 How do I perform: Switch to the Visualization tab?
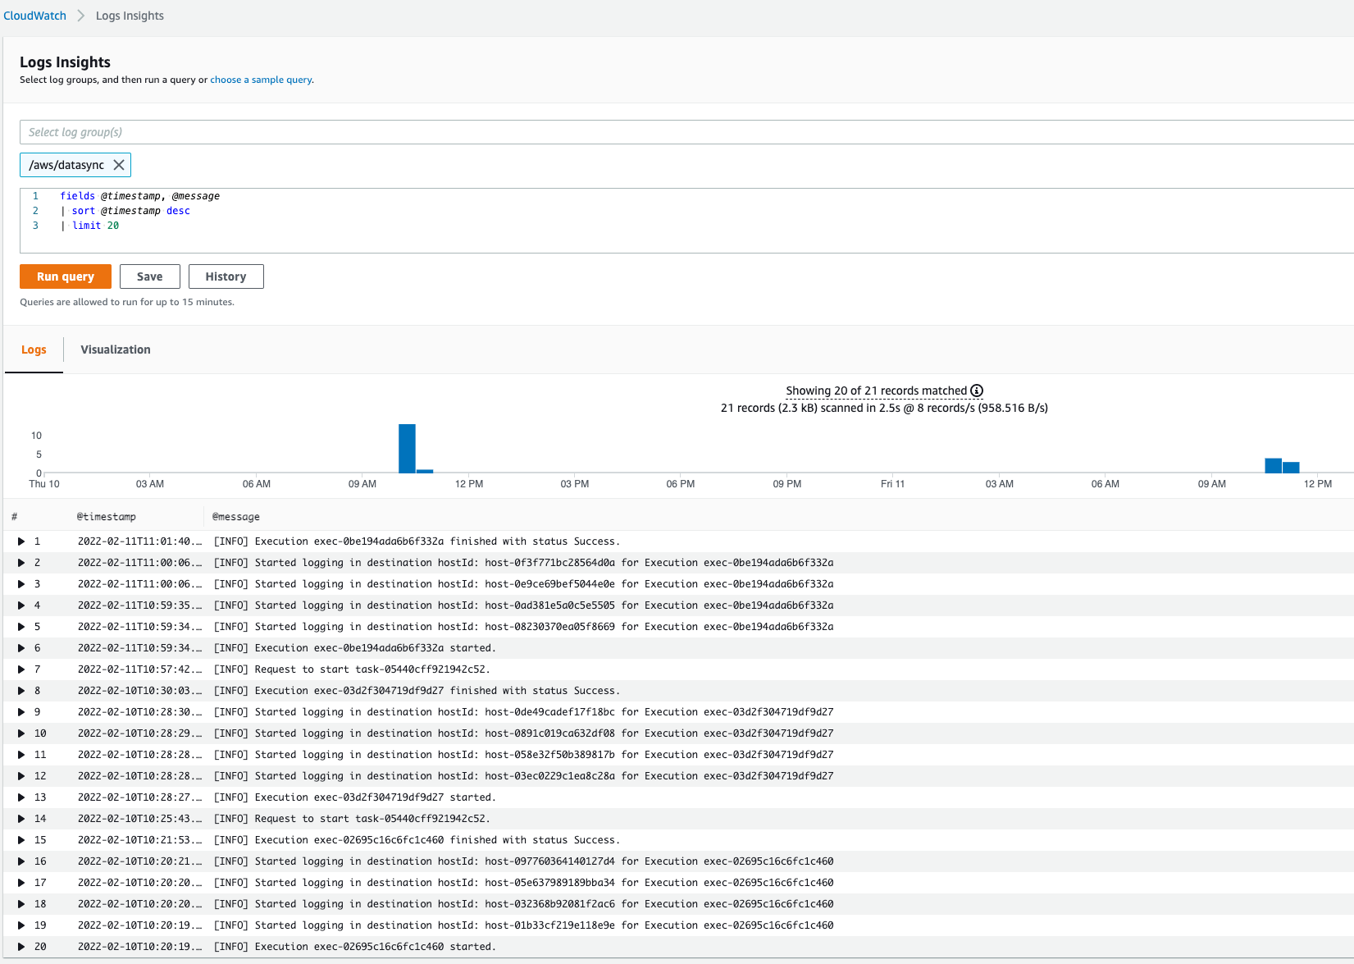(x=115, y=350)
